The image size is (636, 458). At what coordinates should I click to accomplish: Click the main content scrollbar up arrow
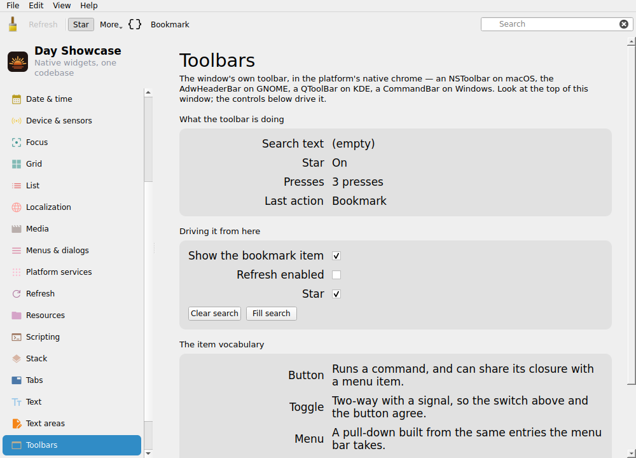(632, 41)
